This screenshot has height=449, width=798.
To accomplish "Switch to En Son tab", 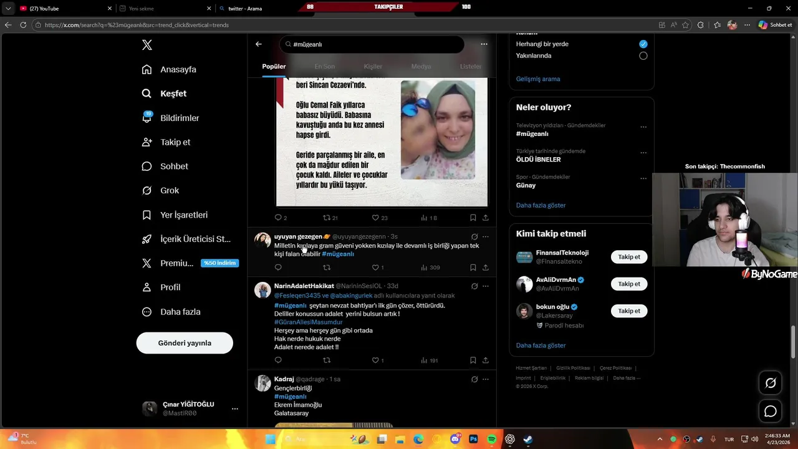I will [x=324, y=66].
